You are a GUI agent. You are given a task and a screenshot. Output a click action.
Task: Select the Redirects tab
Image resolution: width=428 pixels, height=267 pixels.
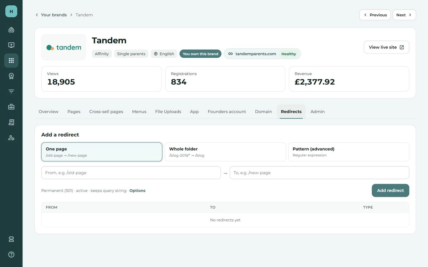pyautogui.click(x=291, y=111)
